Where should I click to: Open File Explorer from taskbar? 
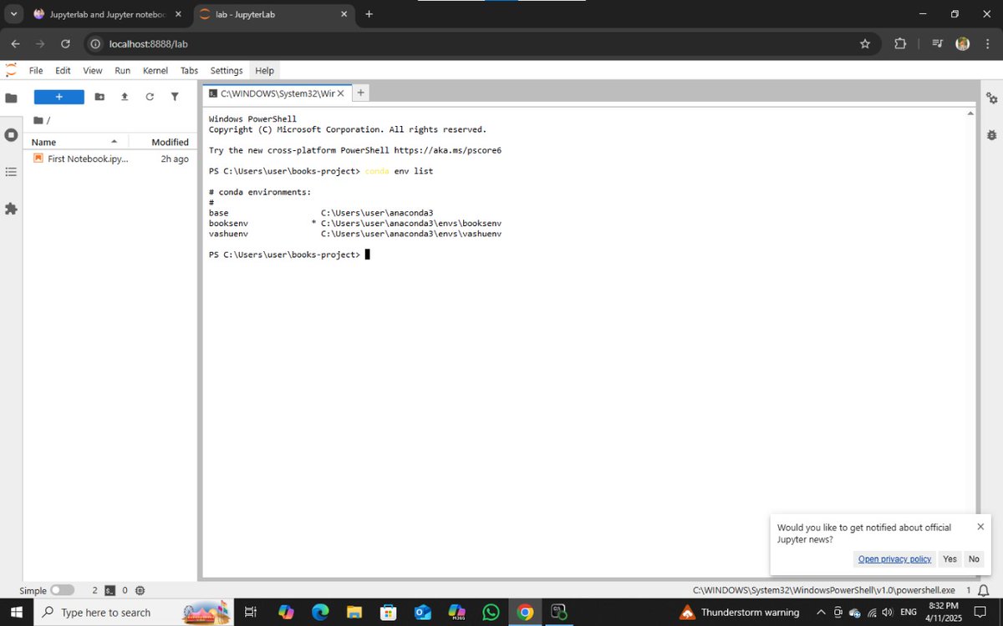(x=354, y=613)
